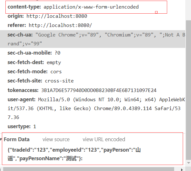Image resolution: width=191 pixels, height=171 pixels.
Task: Click the sec-fetch-dest: empty row
Action: tap(34, 62)
